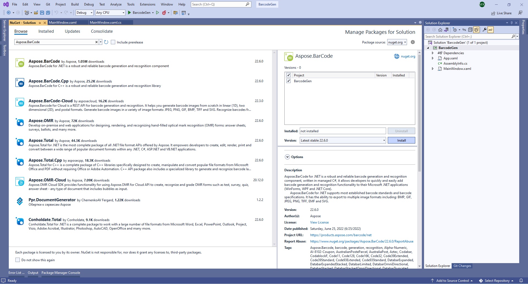Switch to the Updates tab

[72, 31]
